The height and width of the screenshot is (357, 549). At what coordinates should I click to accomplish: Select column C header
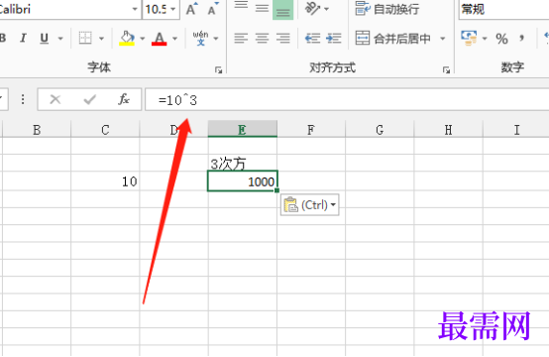105,130
